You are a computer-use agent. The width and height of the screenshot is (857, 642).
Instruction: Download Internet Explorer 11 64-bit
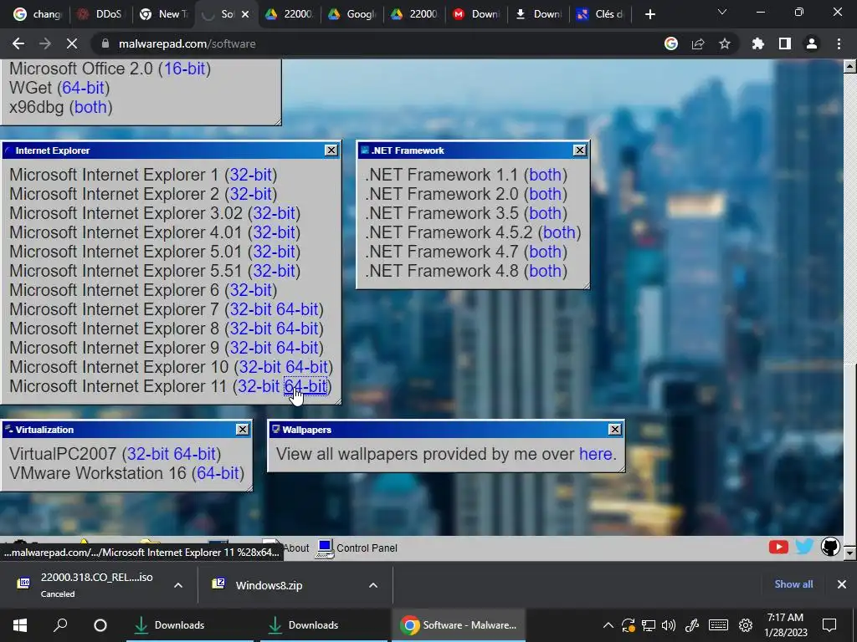(305, 386)
